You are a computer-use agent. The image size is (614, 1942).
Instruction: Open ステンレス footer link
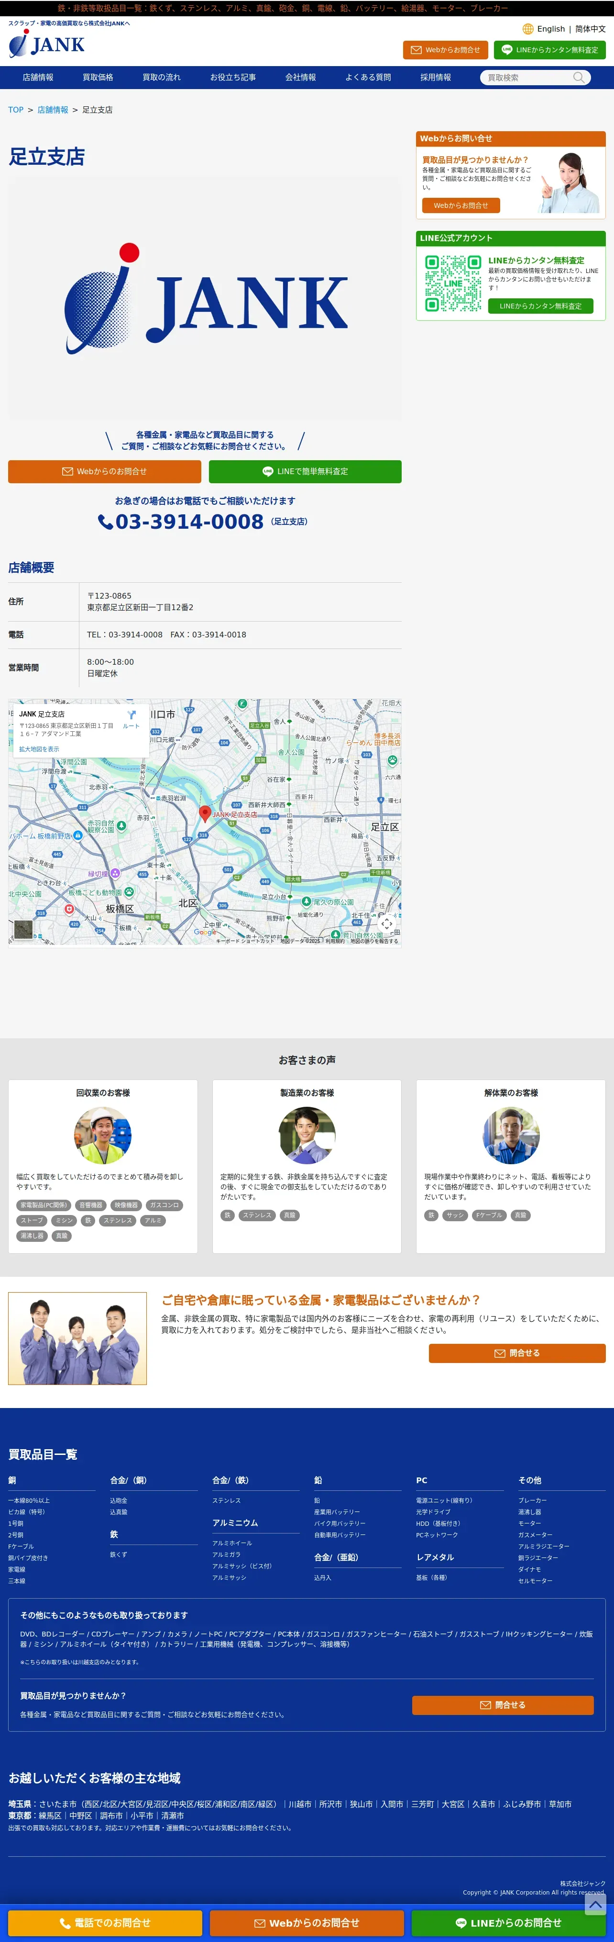pos(227,1500)
